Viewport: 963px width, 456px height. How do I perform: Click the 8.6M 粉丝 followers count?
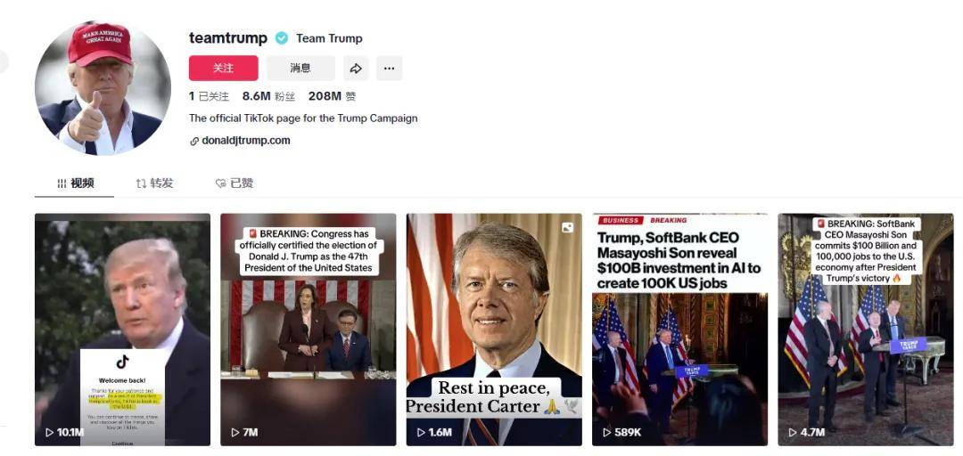(x=268, y=96)
